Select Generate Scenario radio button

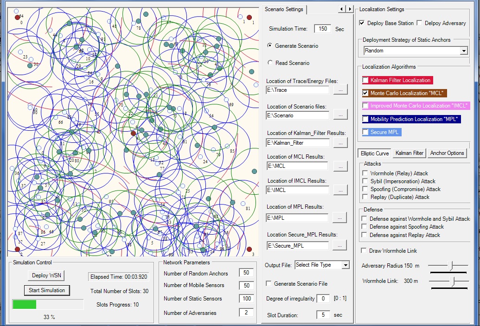pyautogui.click(x=270, y=45)
